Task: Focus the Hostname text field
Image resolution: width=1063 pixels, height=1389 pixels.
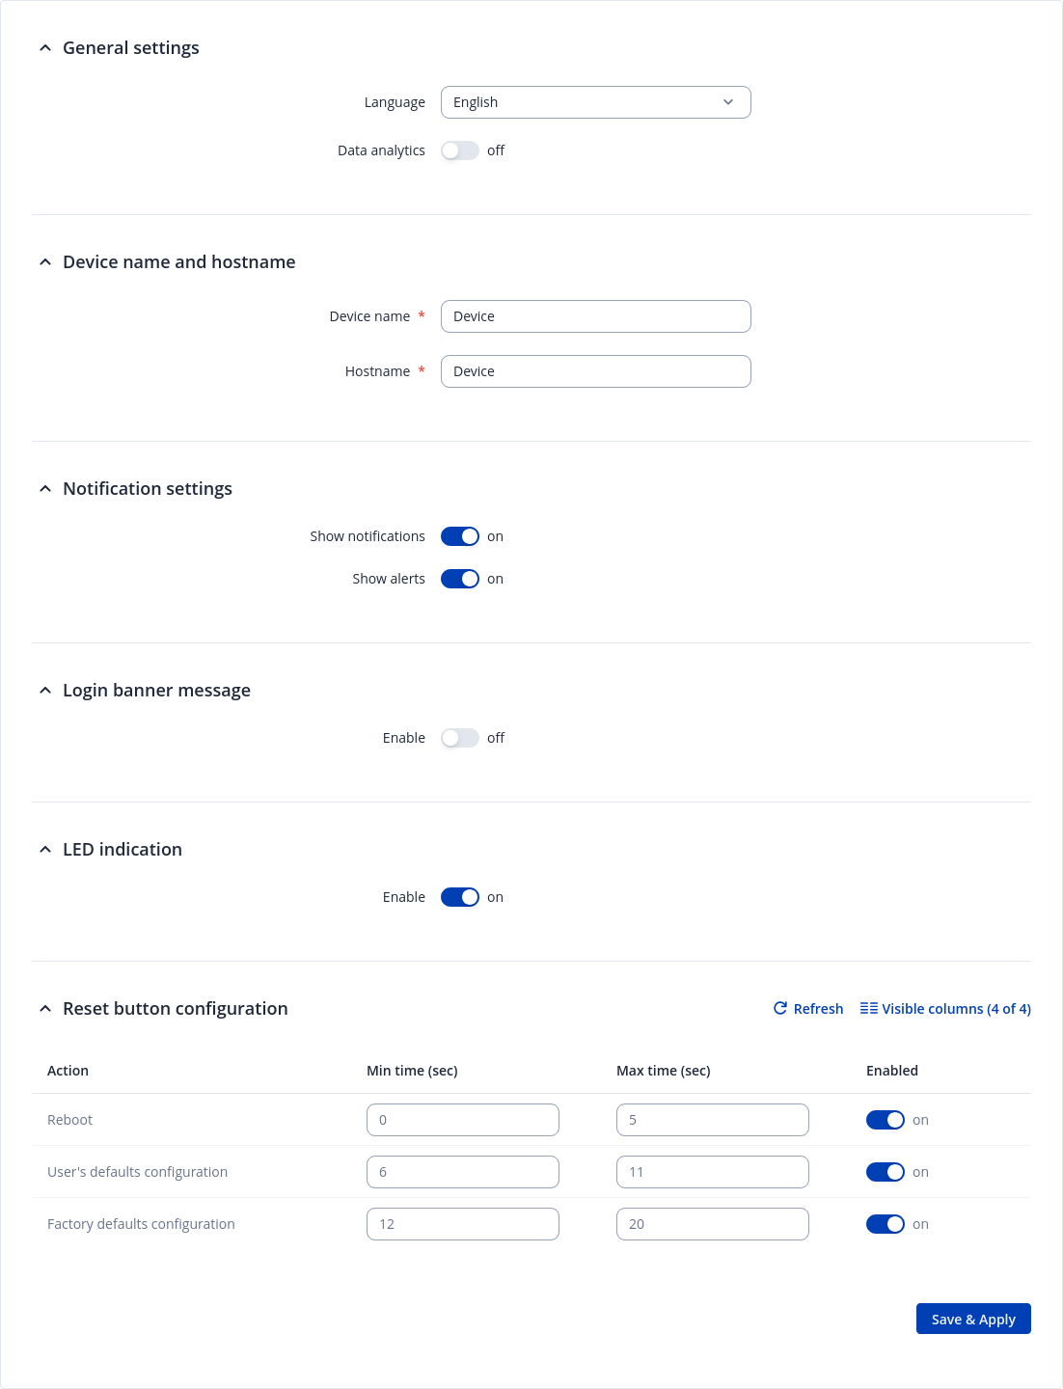Action: [x=595, y=371]
